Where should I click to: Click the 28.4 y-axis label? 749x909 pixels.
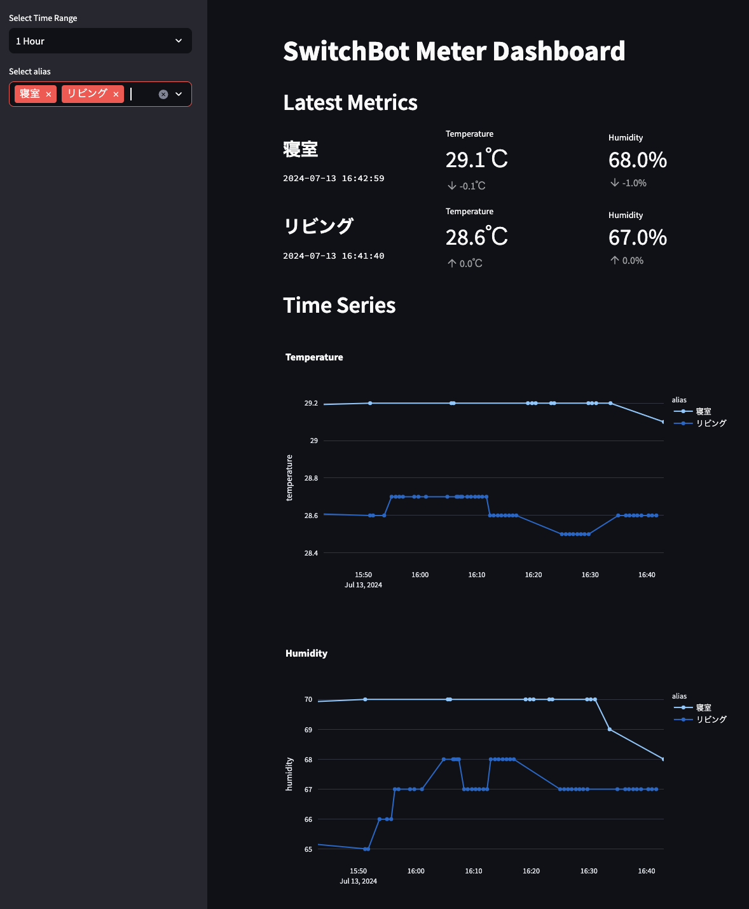[311, 553]
